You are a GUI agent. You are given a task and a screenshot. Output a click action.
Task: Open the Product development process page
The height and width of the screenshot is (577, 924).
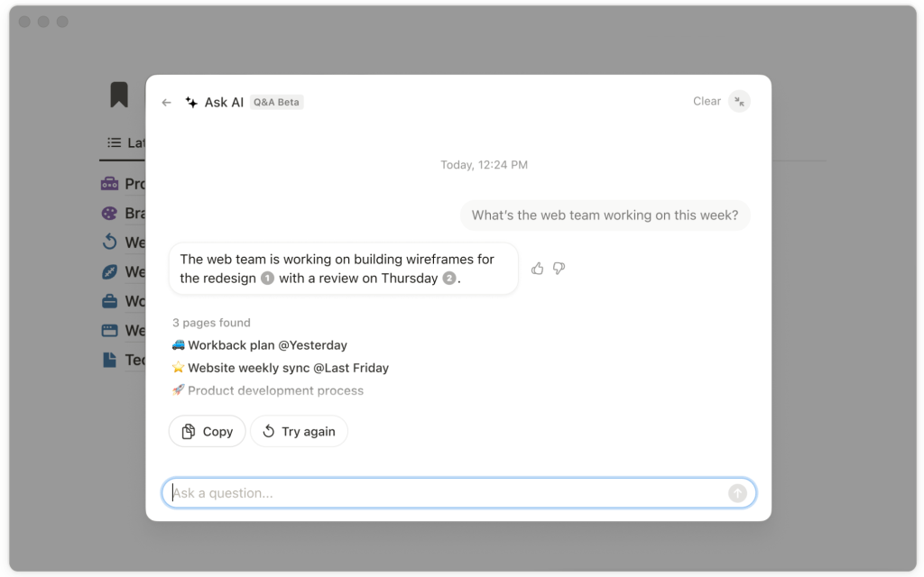pos(268,391)
